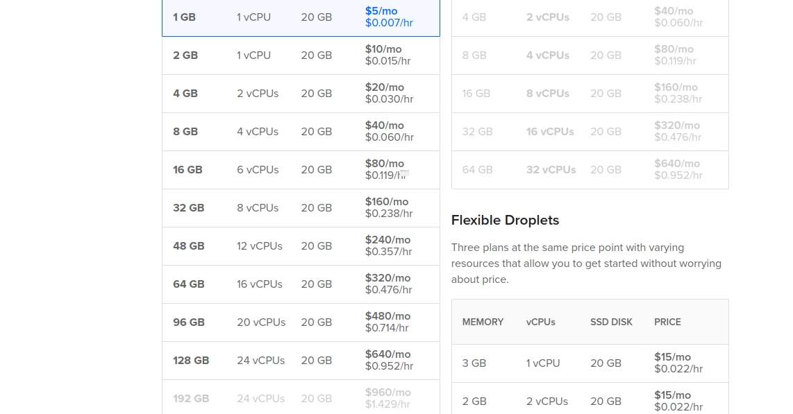Image resolution: width=793 pixels, height=414 pixels.
Task: Choose the flexible 3 GB, 1 vCPU plan
Action: tap(590, 363)
